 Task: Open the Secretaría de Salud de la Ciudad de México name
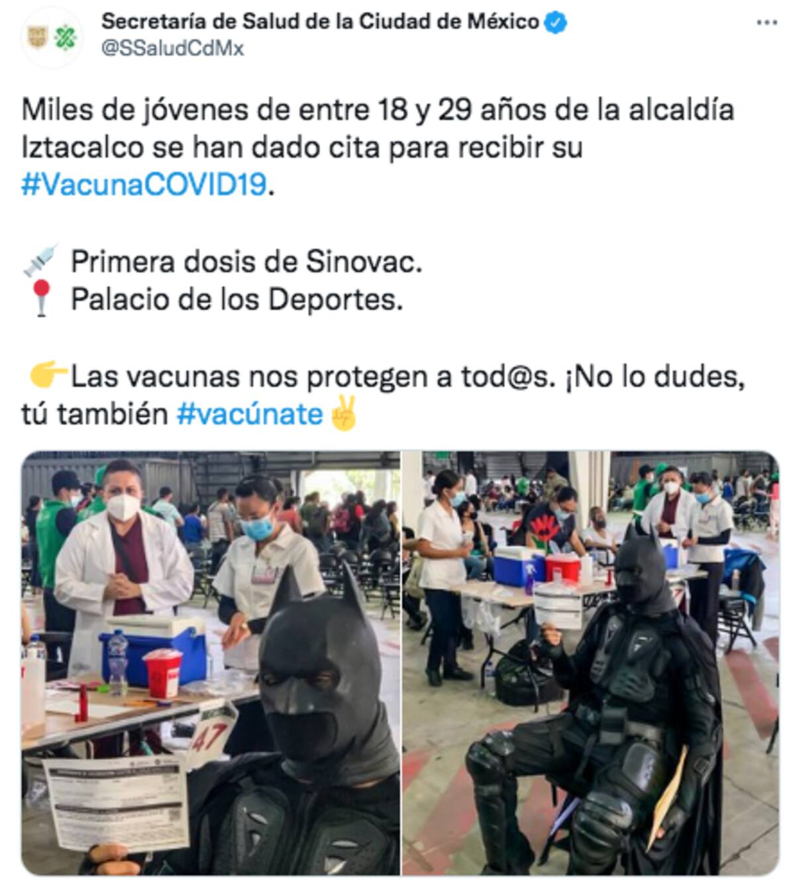coord(320,22)
